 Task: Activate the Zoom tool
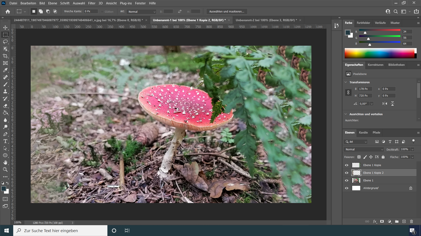coord(5,169)
